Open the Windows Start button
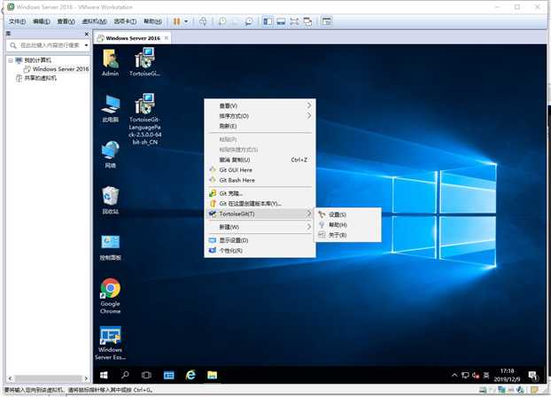Screen dimensions: 551x397 tap(104, 375)
